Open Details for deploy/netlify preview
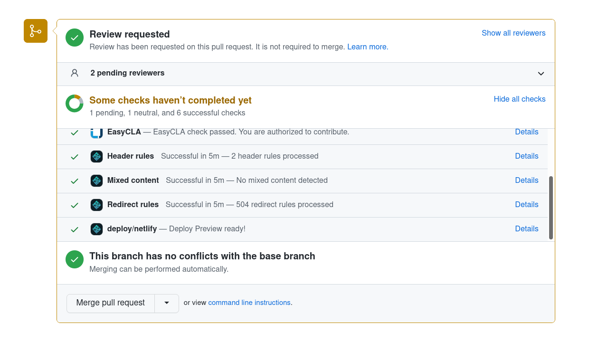The width and height of the screenshot is (608, 342). 526,228
